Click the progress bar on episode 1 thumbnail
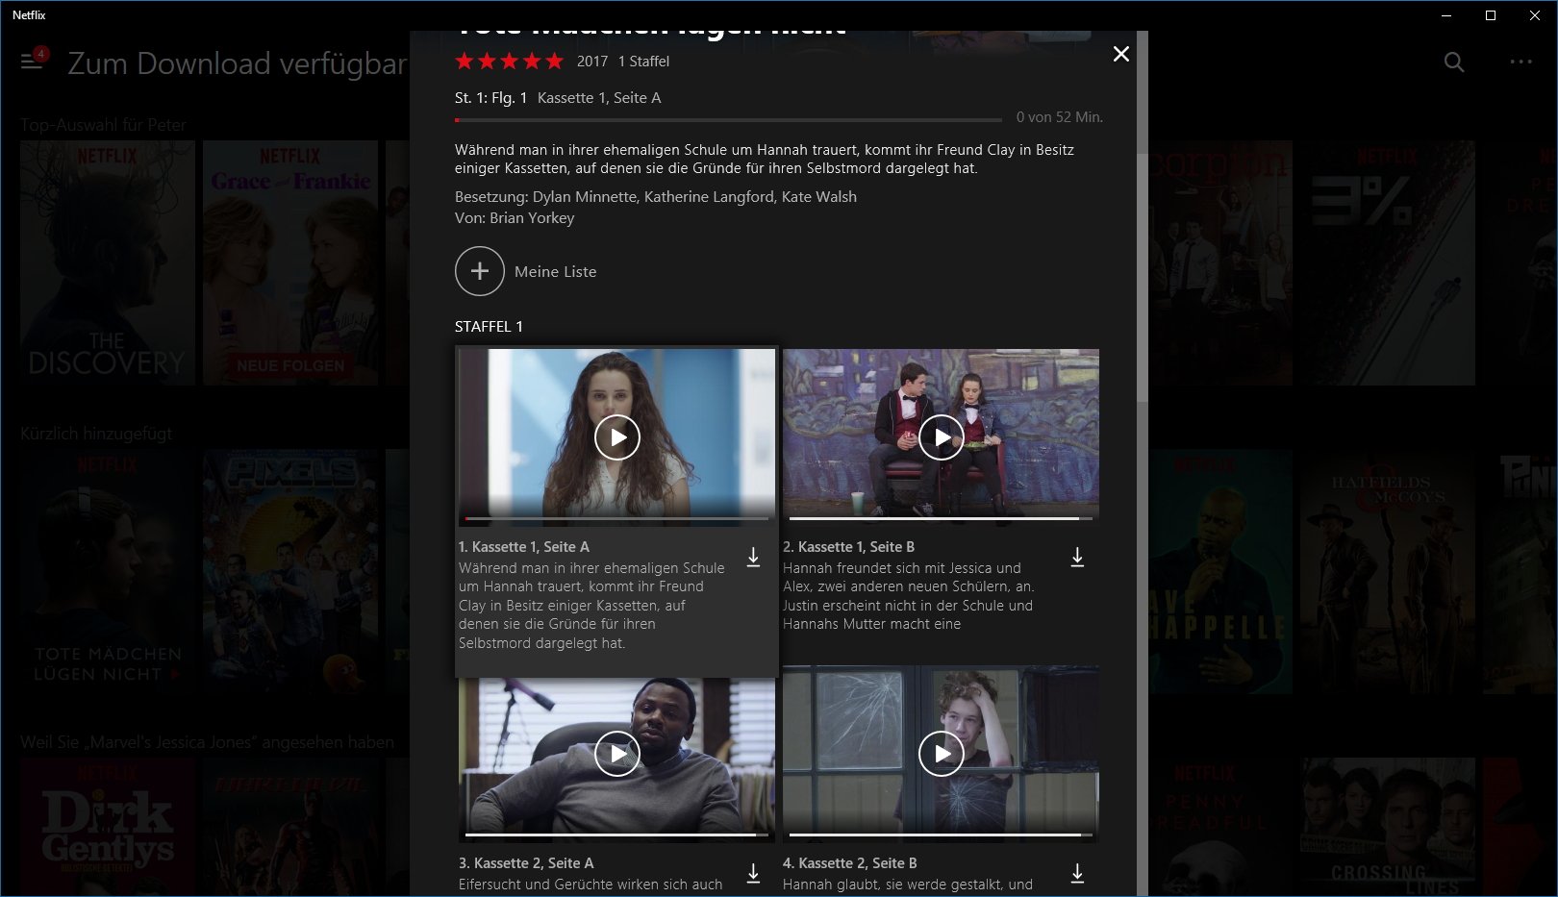The image size is (1558, 897). point(616,518)
